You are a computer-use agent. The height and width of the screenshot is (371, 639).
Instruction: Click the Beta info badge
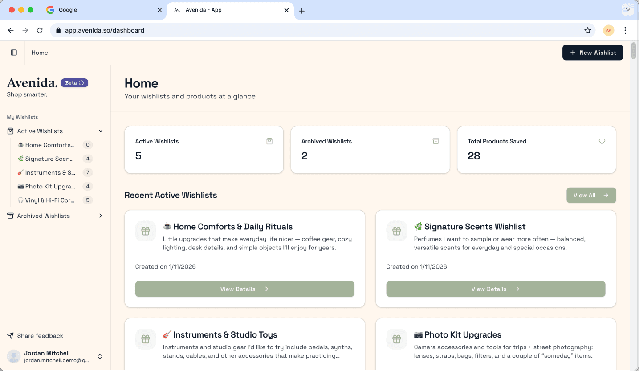pos(74,83)
